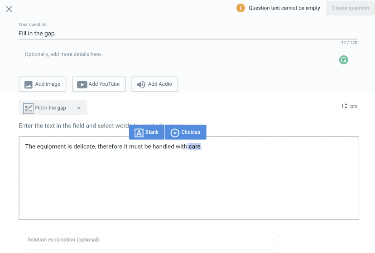Open the Fill in the gap type dropdown
The width and height of the screenshot is (375, 253).
(53, 108)
